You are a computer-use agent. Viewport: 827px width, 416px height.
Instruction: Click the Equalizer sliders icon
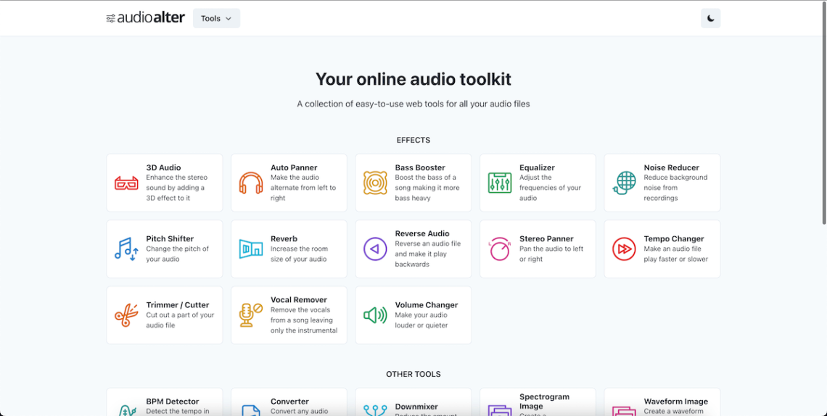pyautogui.click(x=500, y=183)
